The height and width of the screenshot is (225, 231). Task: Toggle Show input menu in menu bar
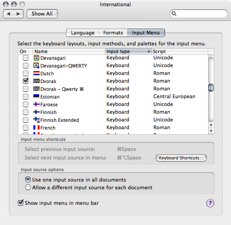coord(21,203)
